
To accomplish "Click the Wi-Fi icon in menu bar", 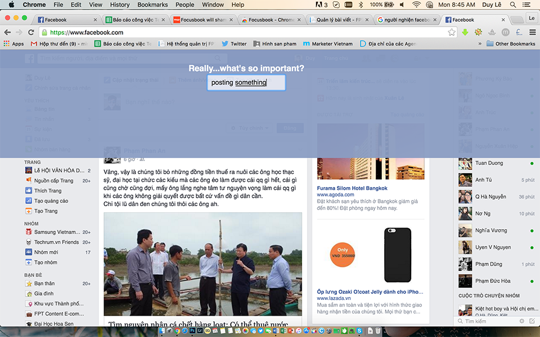I will [x=416, y=4].
